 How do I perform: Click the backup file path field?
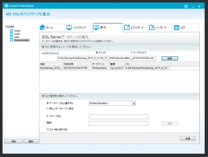(106, 58)
